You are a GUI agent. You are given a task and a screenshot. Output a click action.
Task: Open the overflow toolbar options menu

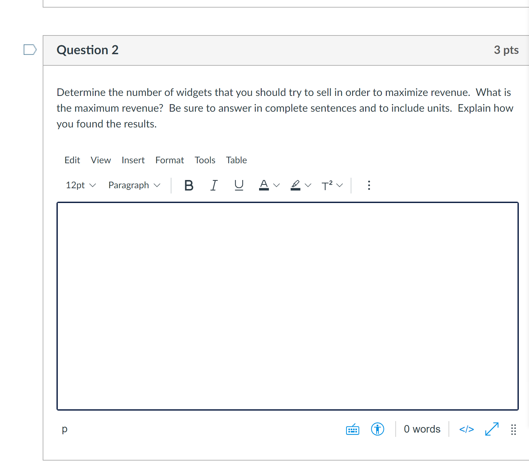[x=369, y=185]
